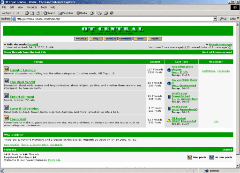Show threads from the last 24h
The image size is (240, 173).
pos(25,52)
